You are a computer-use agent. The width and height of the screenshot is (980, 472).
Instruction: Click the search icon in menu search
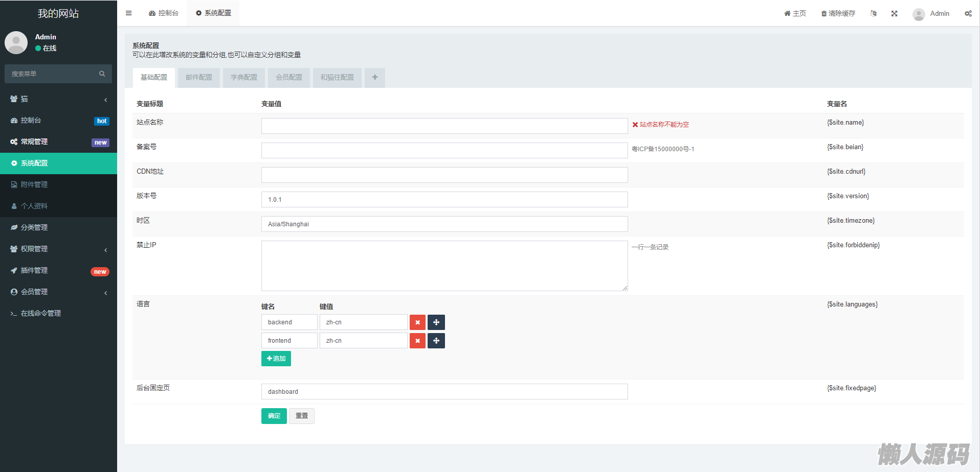tap(102, 74)
